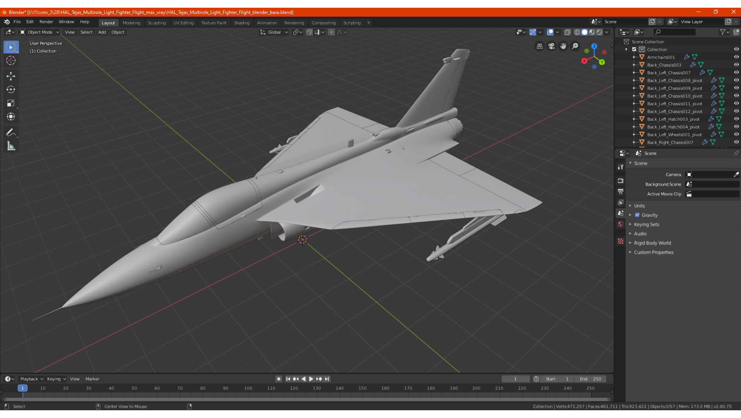This screenshot has height=418, width=741.
Task: Switch to wireframe viewport shading
Action: pyautogui.click(x=577, y=32)
